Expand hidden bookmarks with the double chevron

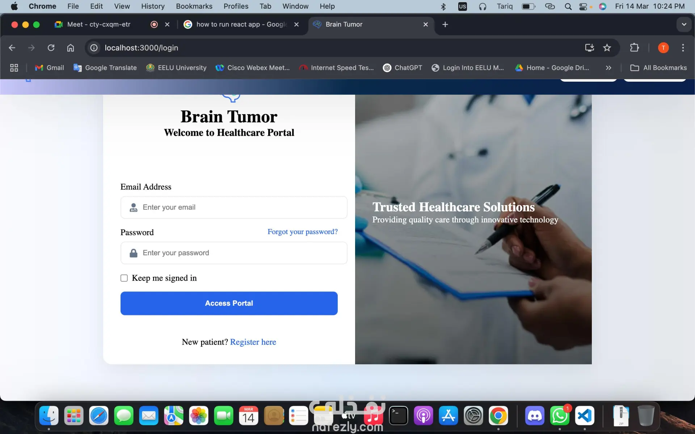(609, 68)
